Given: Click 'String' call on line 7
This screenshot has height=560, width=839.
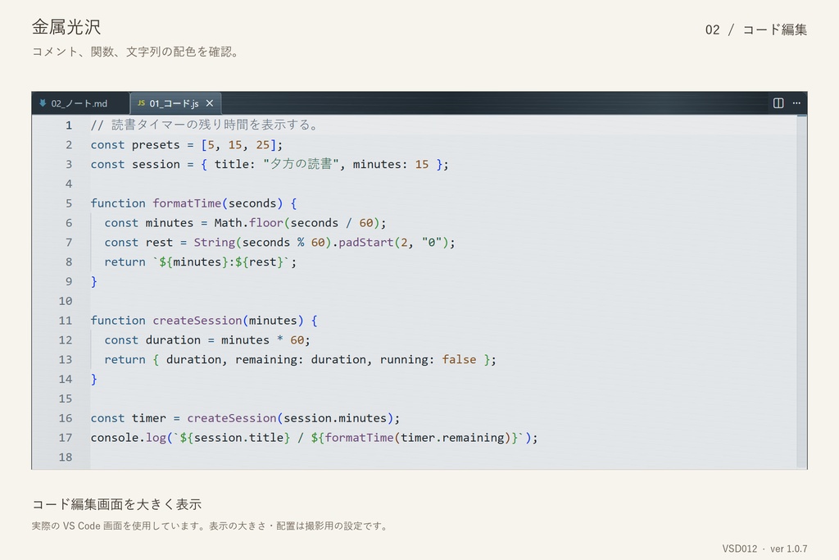Looking at the screenshot, I should click(x=214, y=243).
